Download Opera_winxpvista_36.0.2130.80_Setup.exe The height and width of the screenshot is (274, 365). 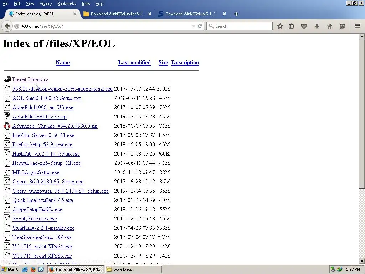pos(61,191)
